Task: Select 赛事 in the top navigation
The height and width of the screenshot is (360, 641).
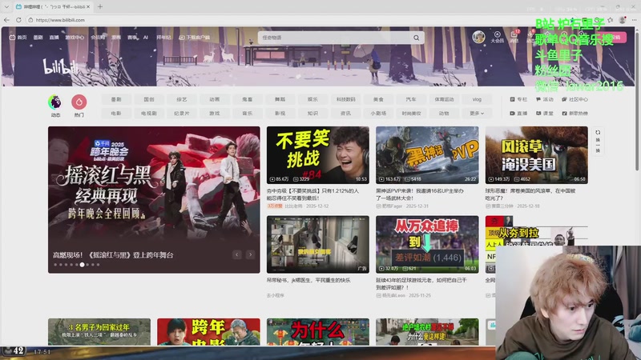Action: [x=131, y=37]
